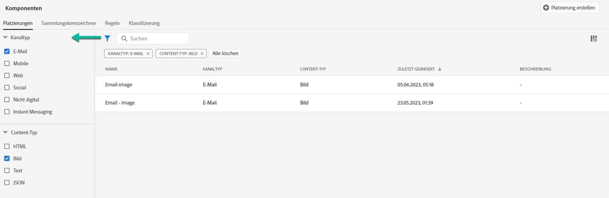Check the Instant Messaging checkbox
This screenshot has width=609, height=198.
tap(7, 112)
